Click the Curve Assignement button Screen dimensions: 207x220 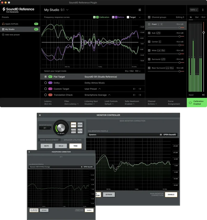click(174, 103)
